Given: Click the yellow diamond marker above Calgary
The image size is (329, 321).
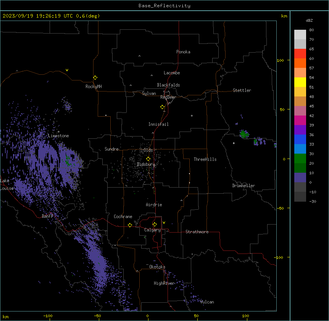Looking at the screenshot, I should pos(155,225).
